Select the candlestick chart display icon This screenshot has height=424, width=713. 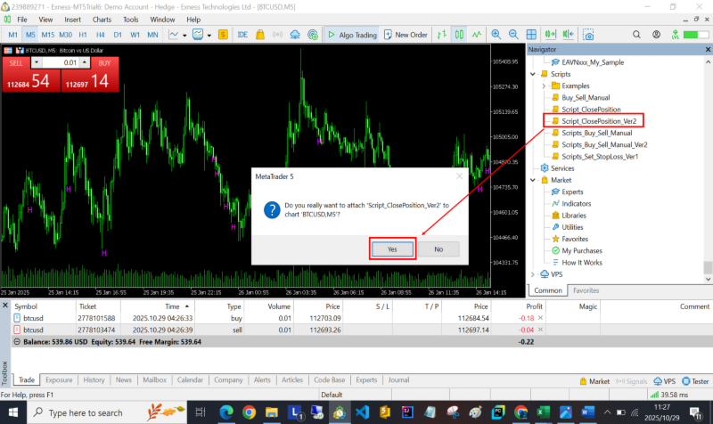459,35
